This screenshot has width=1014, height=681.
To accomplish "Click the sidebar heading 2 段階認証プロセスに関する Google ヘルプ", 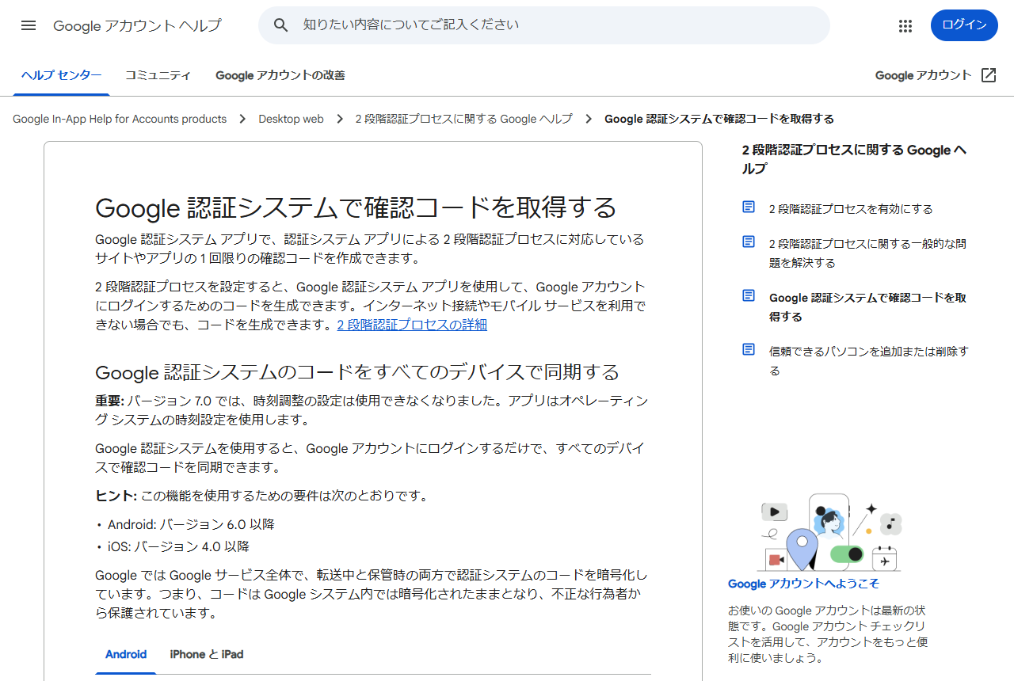I will [x=854, y=159].
